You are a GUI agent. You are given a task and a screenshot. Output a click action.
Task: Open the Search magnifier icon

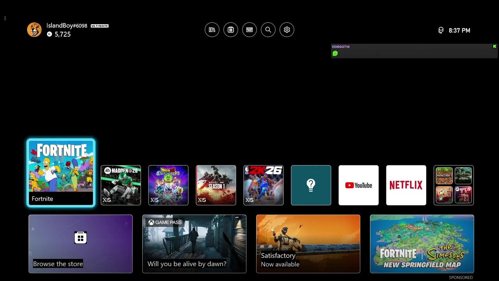pos(268,30)
